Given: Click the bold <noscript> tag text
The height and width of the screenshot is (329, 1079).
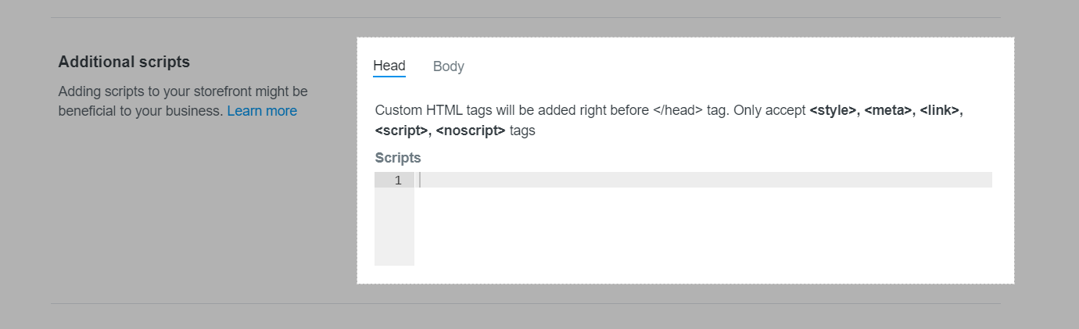Looking at the screenshot, I should click(x=471, y=131).
